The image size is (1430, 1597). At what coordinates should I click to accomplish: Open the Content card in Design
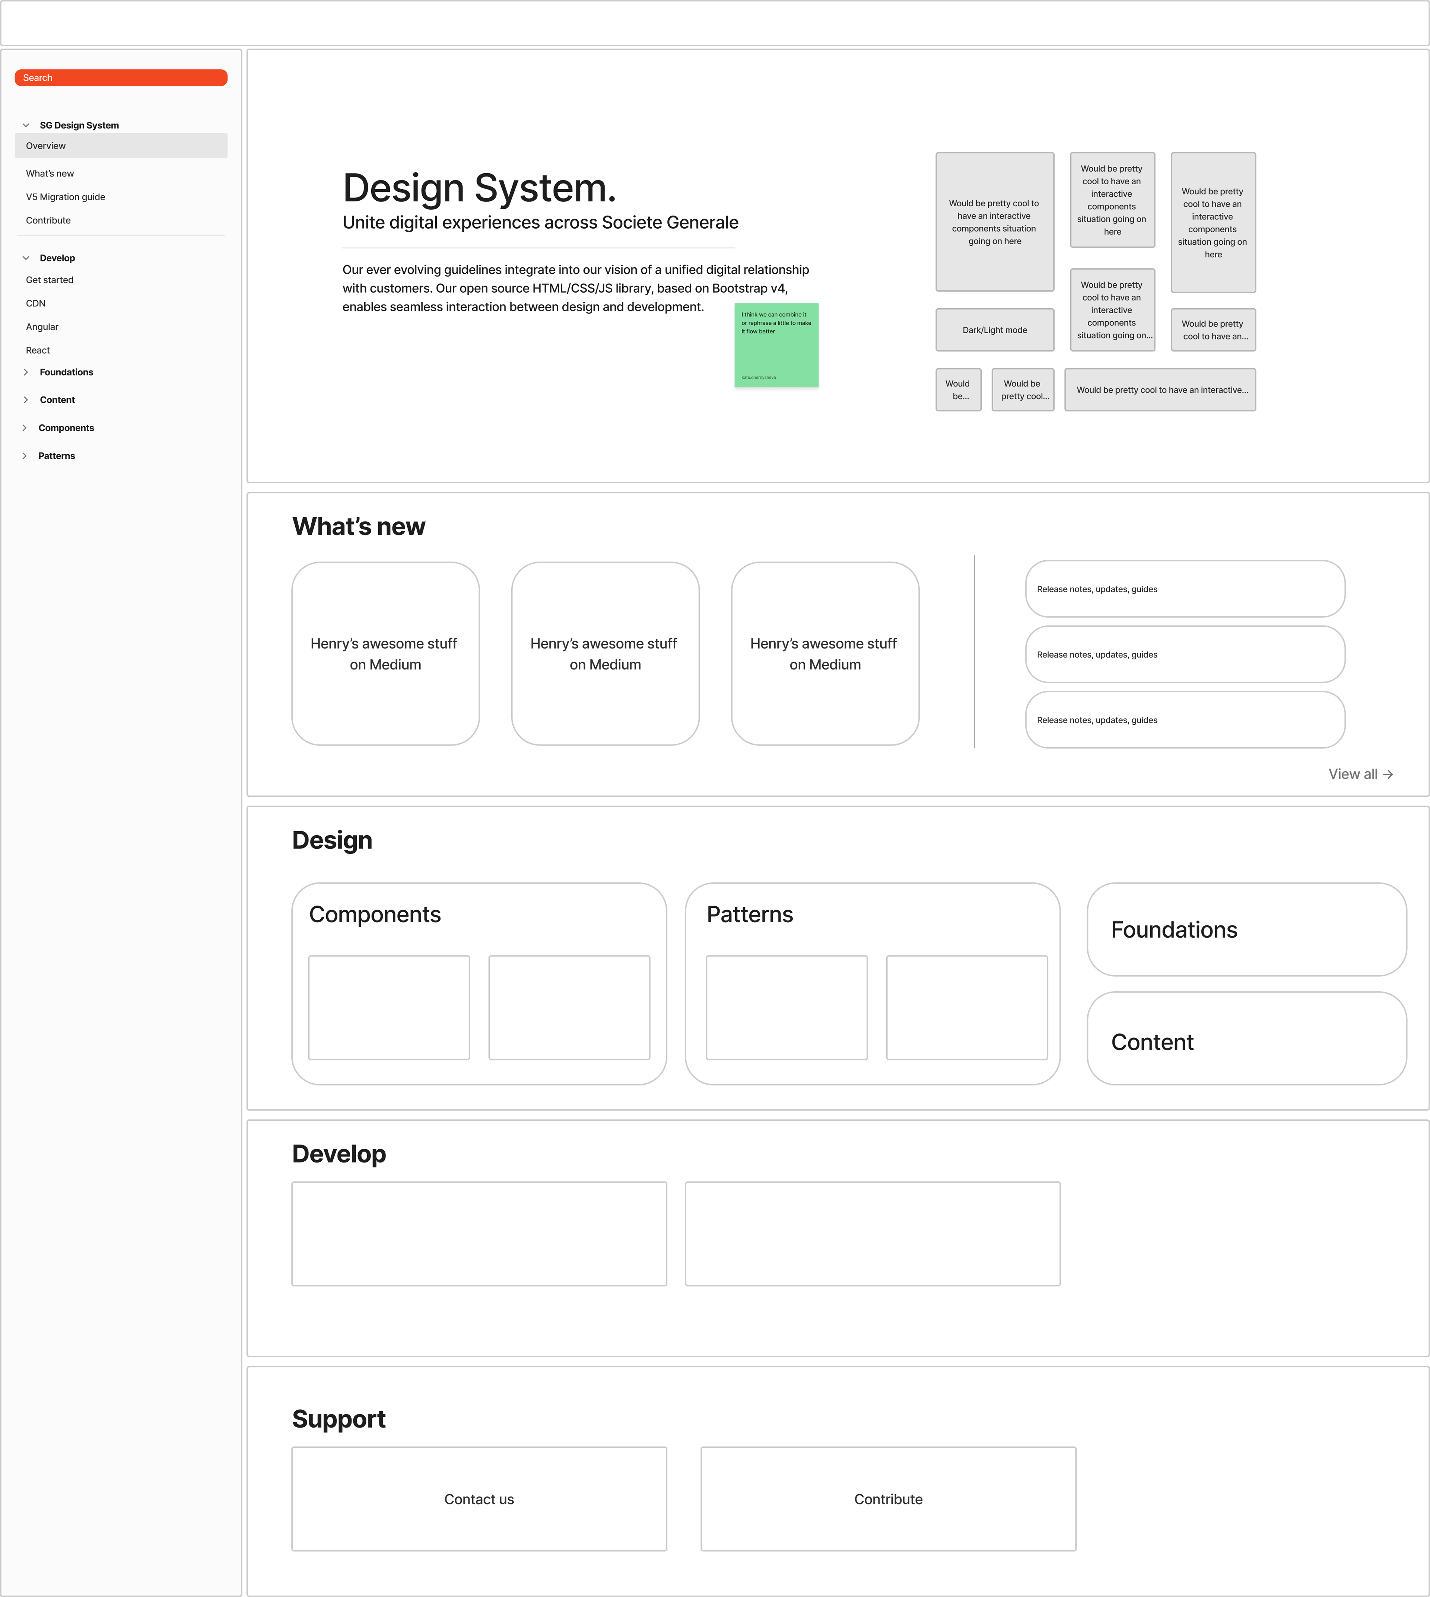click(1247, 1038)
